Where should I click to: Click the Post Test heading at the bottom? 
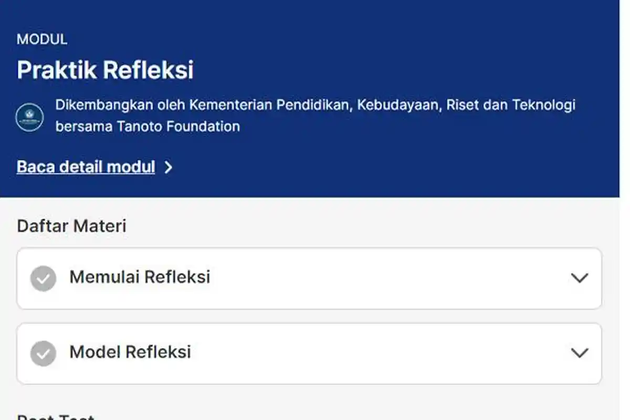tap(55, 416)
